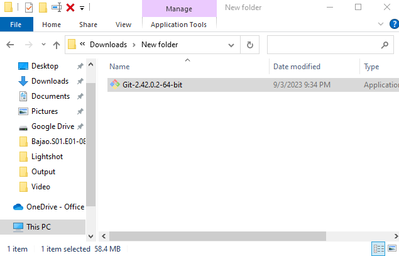Image resolution: width=399 pixels, height=256 pixels.
Task: Click the pin icon beside Google Drive
Action: [x=80, y=126]
